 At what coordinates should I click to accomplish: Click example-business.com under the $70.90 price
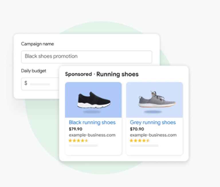click(153, 135)
